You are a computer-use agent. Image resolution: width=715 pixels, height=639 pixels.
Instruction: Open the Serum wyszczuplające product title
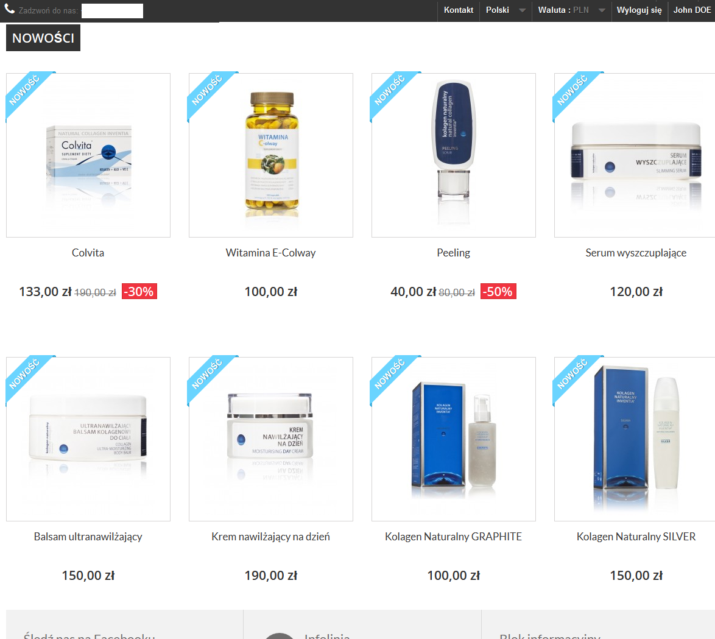[x=636, y=253]
